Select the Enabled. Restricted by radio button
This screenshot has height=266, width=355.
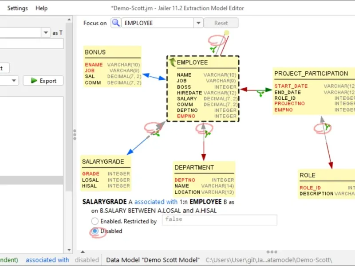coord(95,221)
